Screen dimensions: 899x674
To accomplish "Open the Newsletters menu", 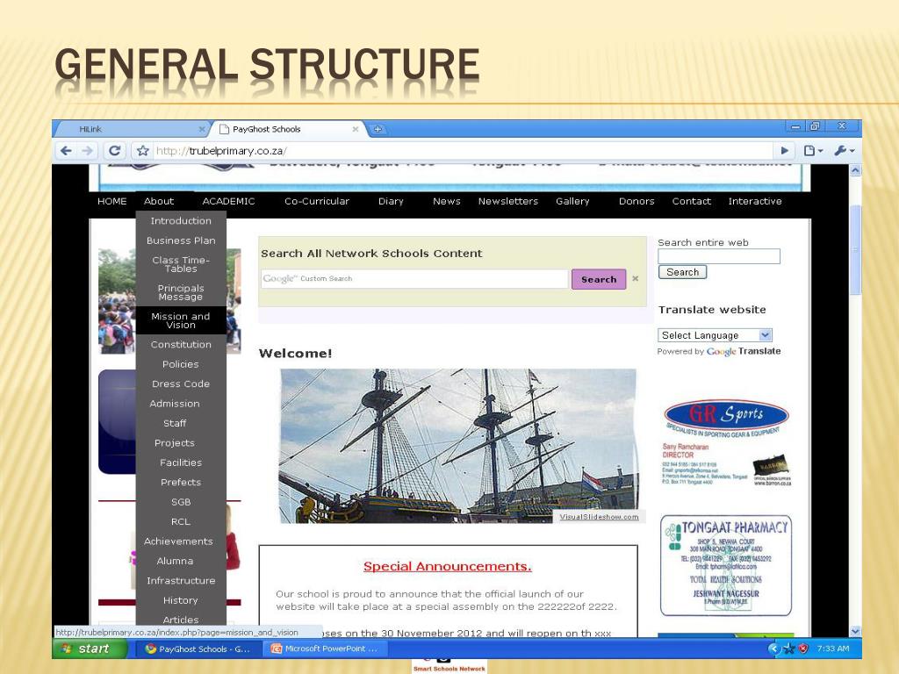I will tap(508, 201).
